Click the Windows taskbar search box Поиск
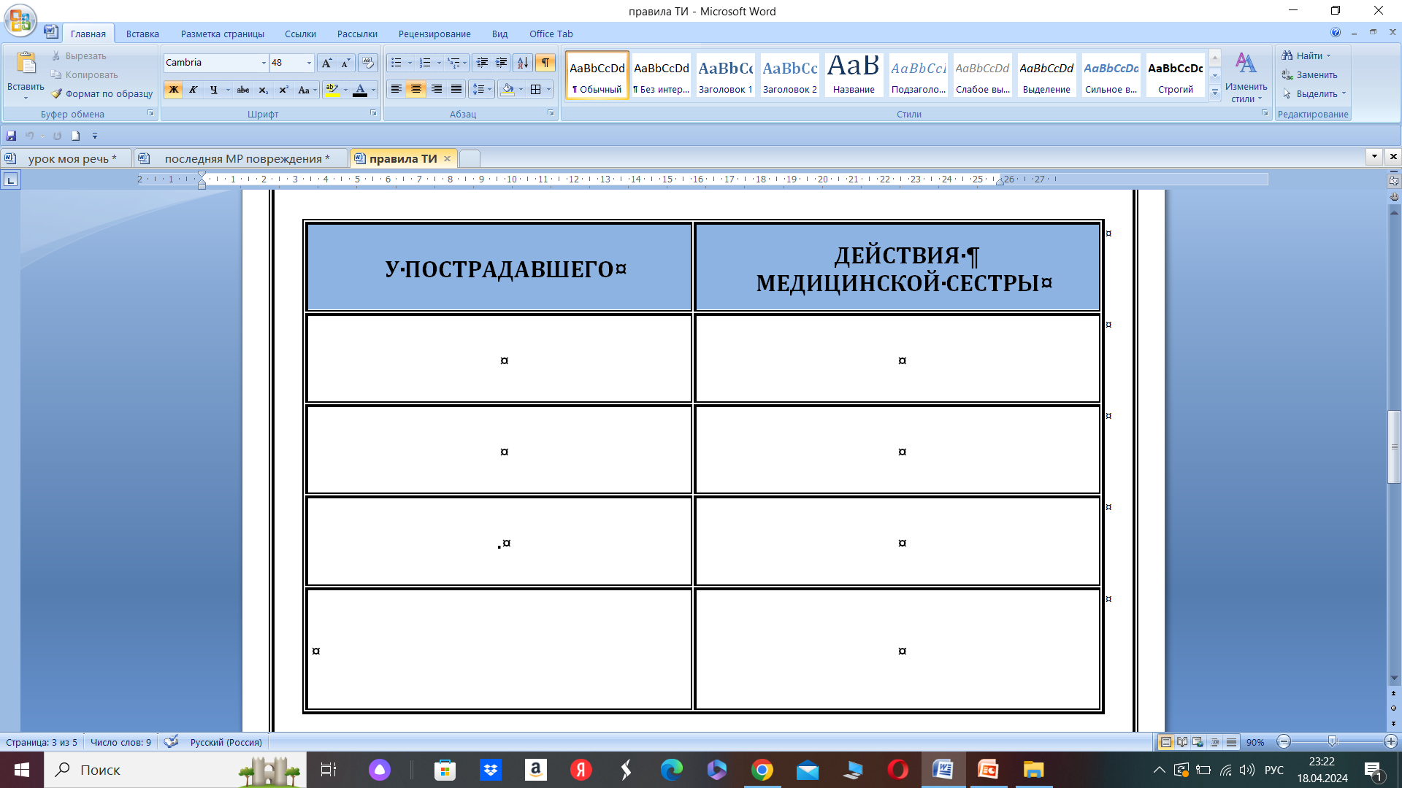 tap(175, 770)
